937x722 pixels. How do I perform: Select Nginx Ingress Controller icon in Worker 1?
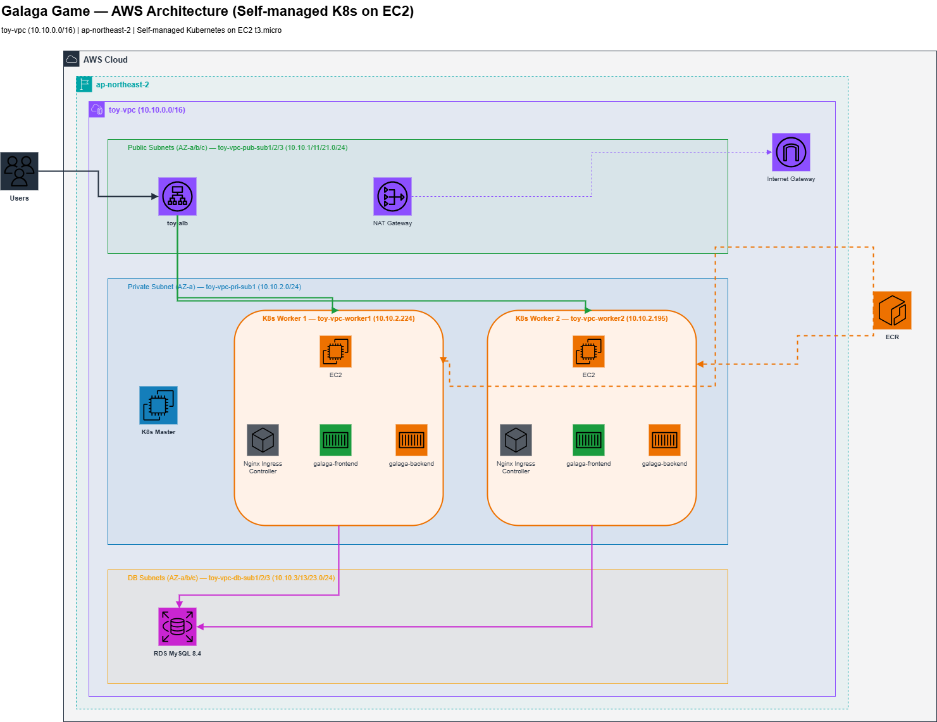[x=263, y=440]
